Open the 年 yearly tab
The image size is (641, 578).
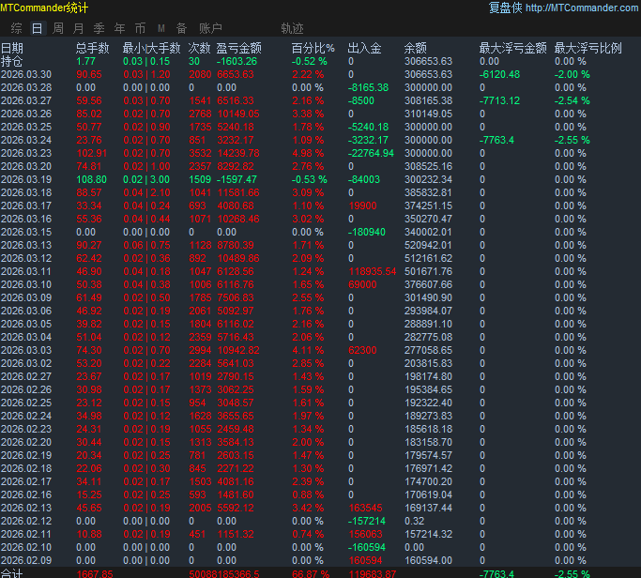tap(119, 28)
